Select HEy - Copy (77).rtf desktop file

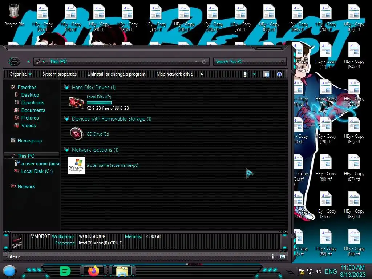coord(326,56)
